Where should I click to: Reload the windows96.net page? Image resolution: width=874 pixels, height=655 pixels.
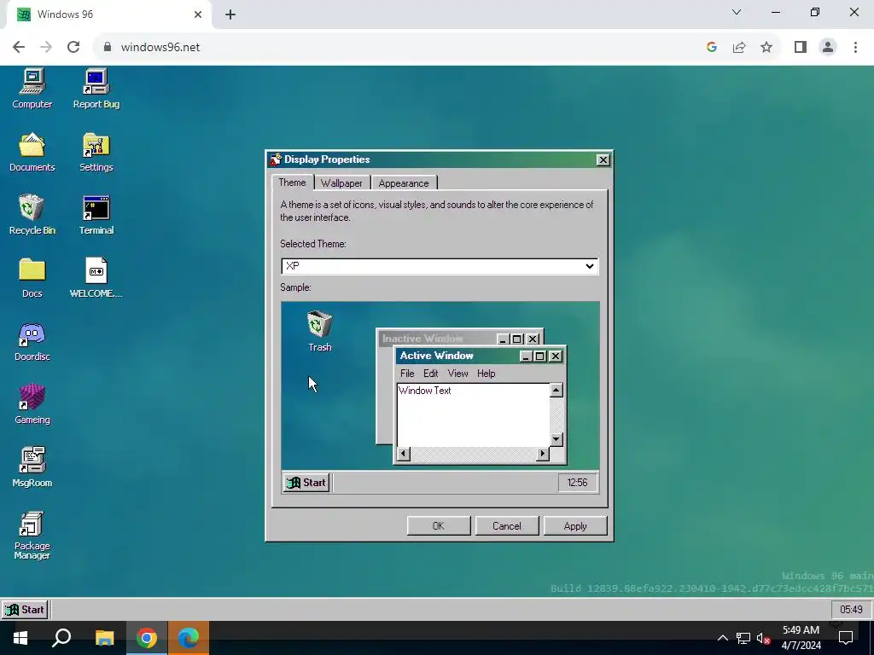tap(73, 48)
